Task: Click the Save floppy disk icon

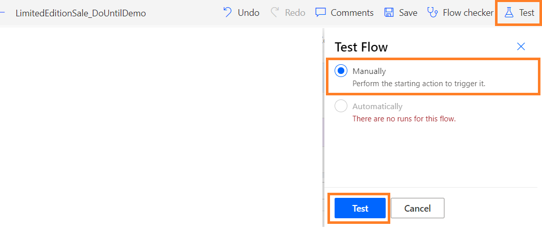Action: click(389, 13)
